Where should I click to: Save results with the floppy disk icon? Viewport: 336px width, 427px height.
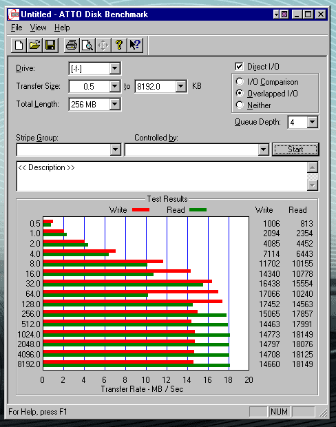pos(50,45)
